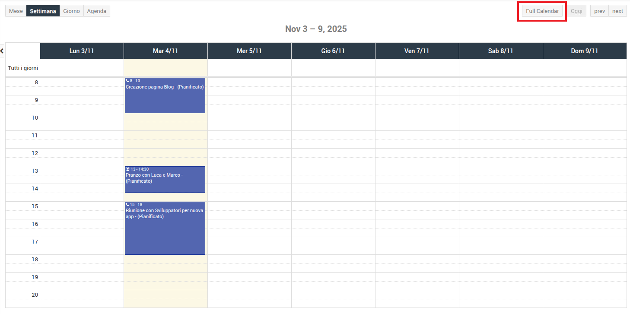Screen dimensions: 630x314
Task: Switch to Giorno view
Action: (x=71, y=11)
